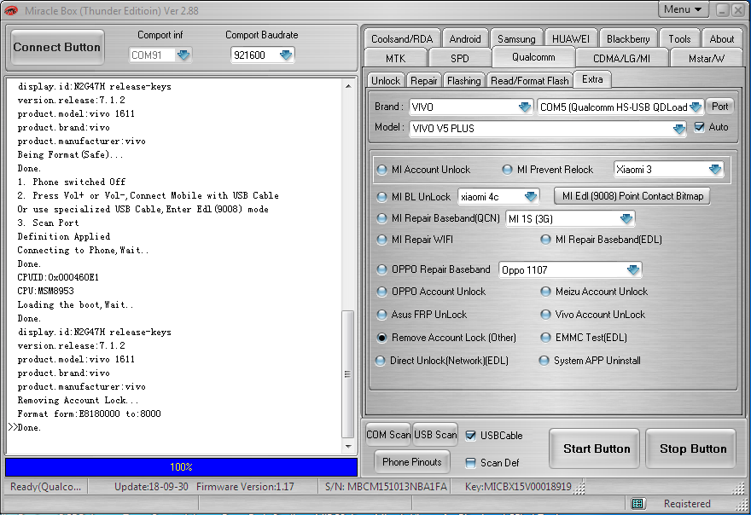The height and width of the screenshot is (515, 751).
Task: Click the COM Scan button
Action: (x=388, y=435)
